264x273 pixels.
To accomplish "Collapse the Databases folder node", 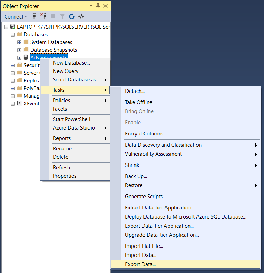I will tap(13, 35).
